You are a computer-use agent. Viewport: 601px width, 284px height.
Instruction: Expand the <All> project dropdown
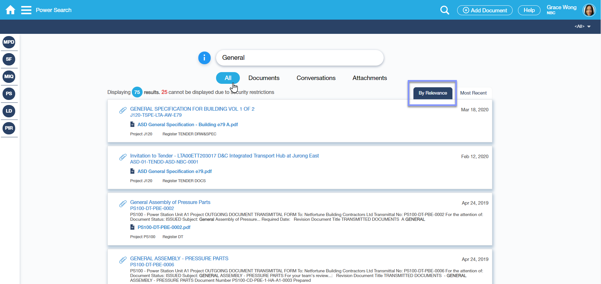pyautogui.click(x=582, y=27)
